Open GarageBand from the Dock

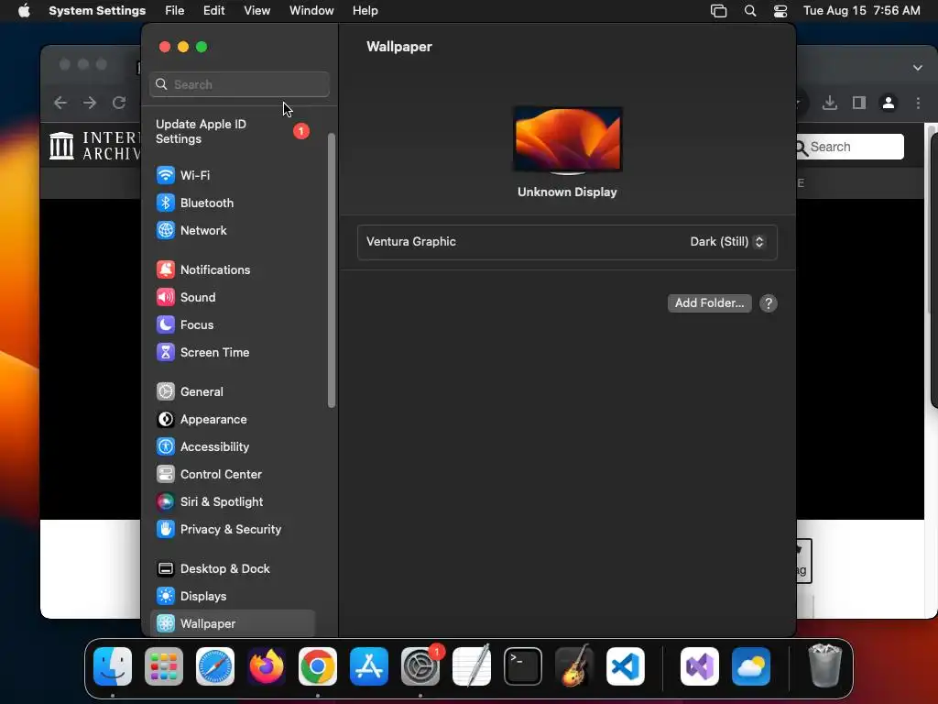[x=574, y=666]
